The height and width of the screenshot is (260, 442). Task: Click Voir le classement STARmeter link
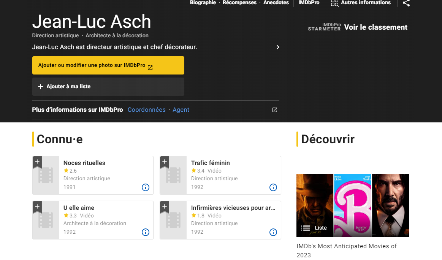click(375, 27)
